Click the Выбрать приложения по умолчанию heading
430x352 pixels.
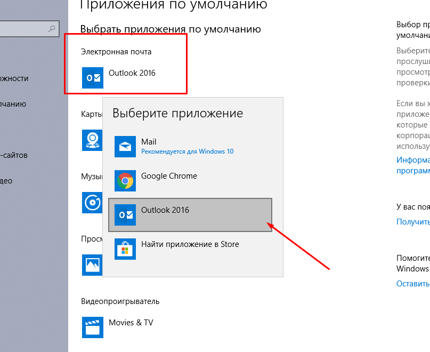pyautogui.click(x=171, y=29)
